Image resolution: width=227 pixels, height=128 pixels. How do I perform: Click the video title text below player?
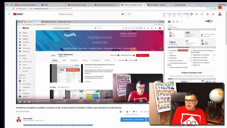68,108
